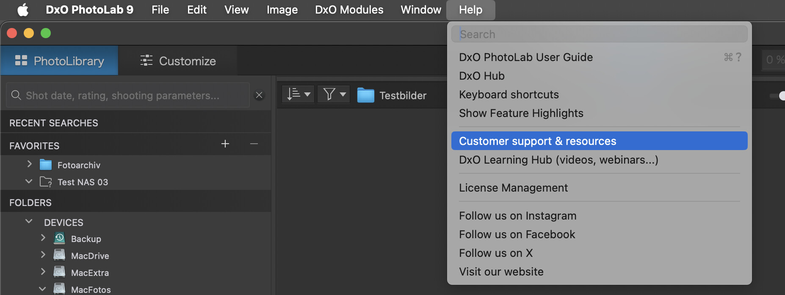The width and height of the screenshot is (785, 295).
Task: Collapse the Test NAS 03 folder
Action: point(29,181)
